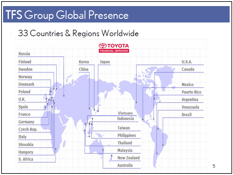The height and width of the screenshot is (175, 233).
Task: Click the Finland label
Action: click(x=25, y=62)
